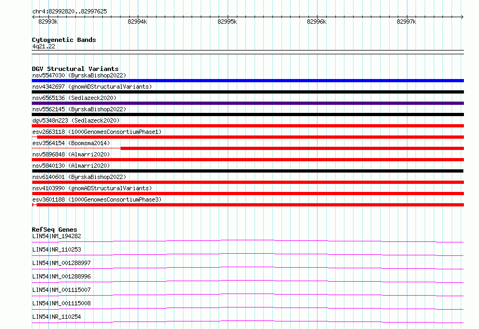Open gene transcript LIN54|NR_110254
Viewport: 479px width, 329px height.
click(57, 317)
